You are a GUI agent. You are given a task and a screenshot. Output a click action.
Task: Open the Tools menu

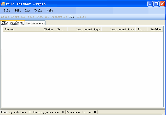tap(38, 11)
